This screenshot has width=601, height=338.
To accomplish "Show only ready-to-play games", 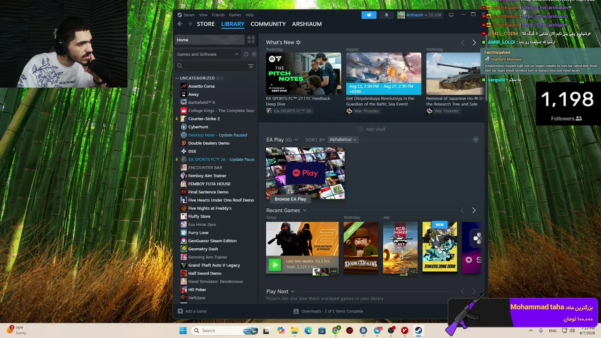I will [254, 54].
